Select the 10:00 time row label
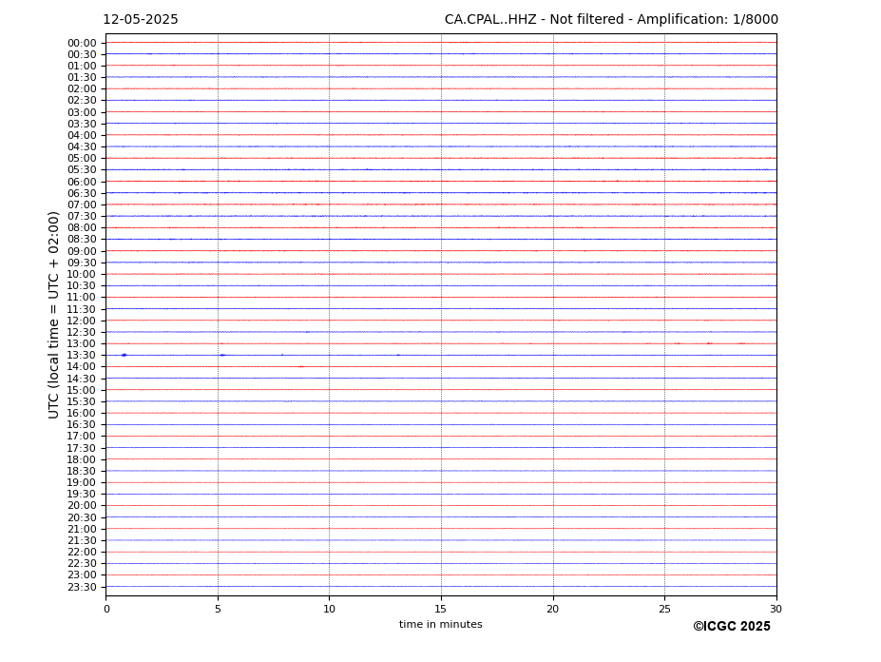The image size is (881, 662). (x=82, y=275)
